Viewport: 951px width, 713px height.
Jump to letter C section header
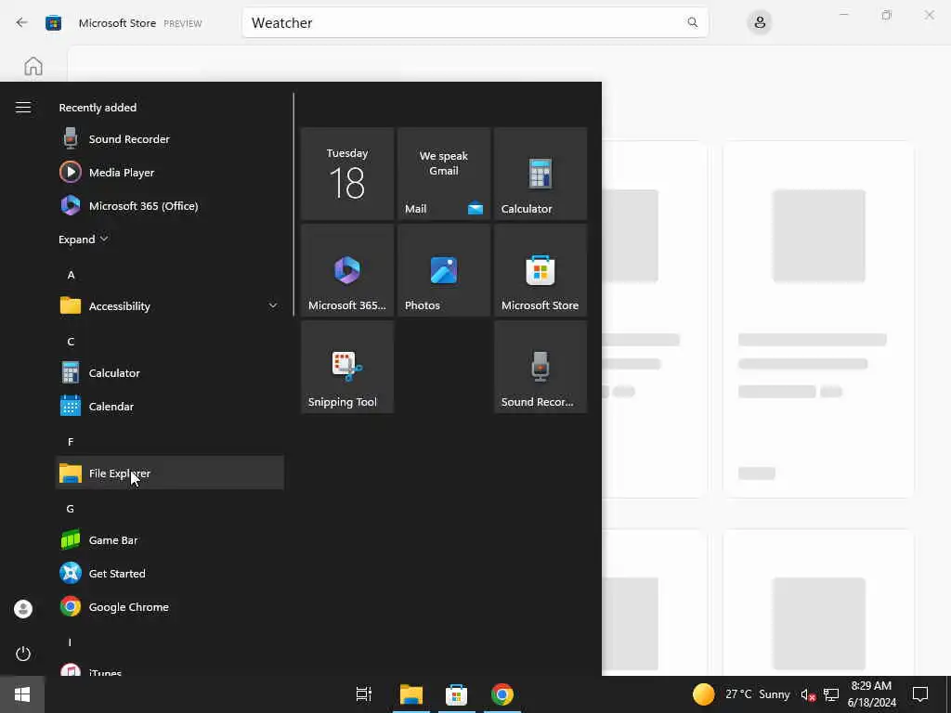(71, 342)
